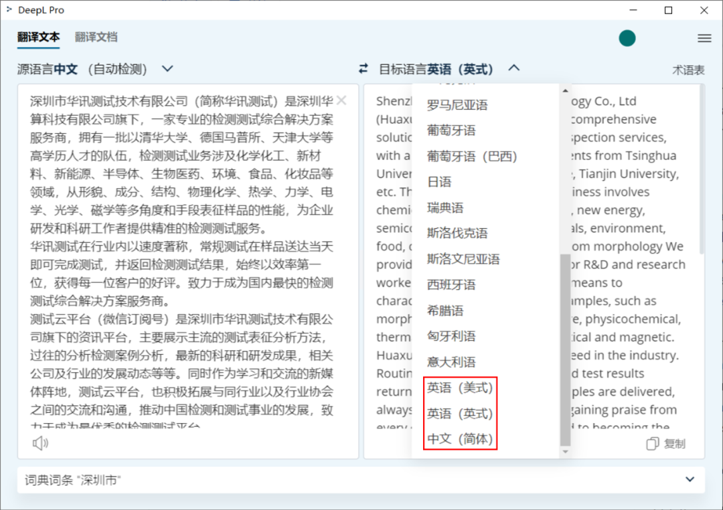This screenshot has height=510, width=723.
Task: Pick 日语 as target language
Action: tap(439, 181)
